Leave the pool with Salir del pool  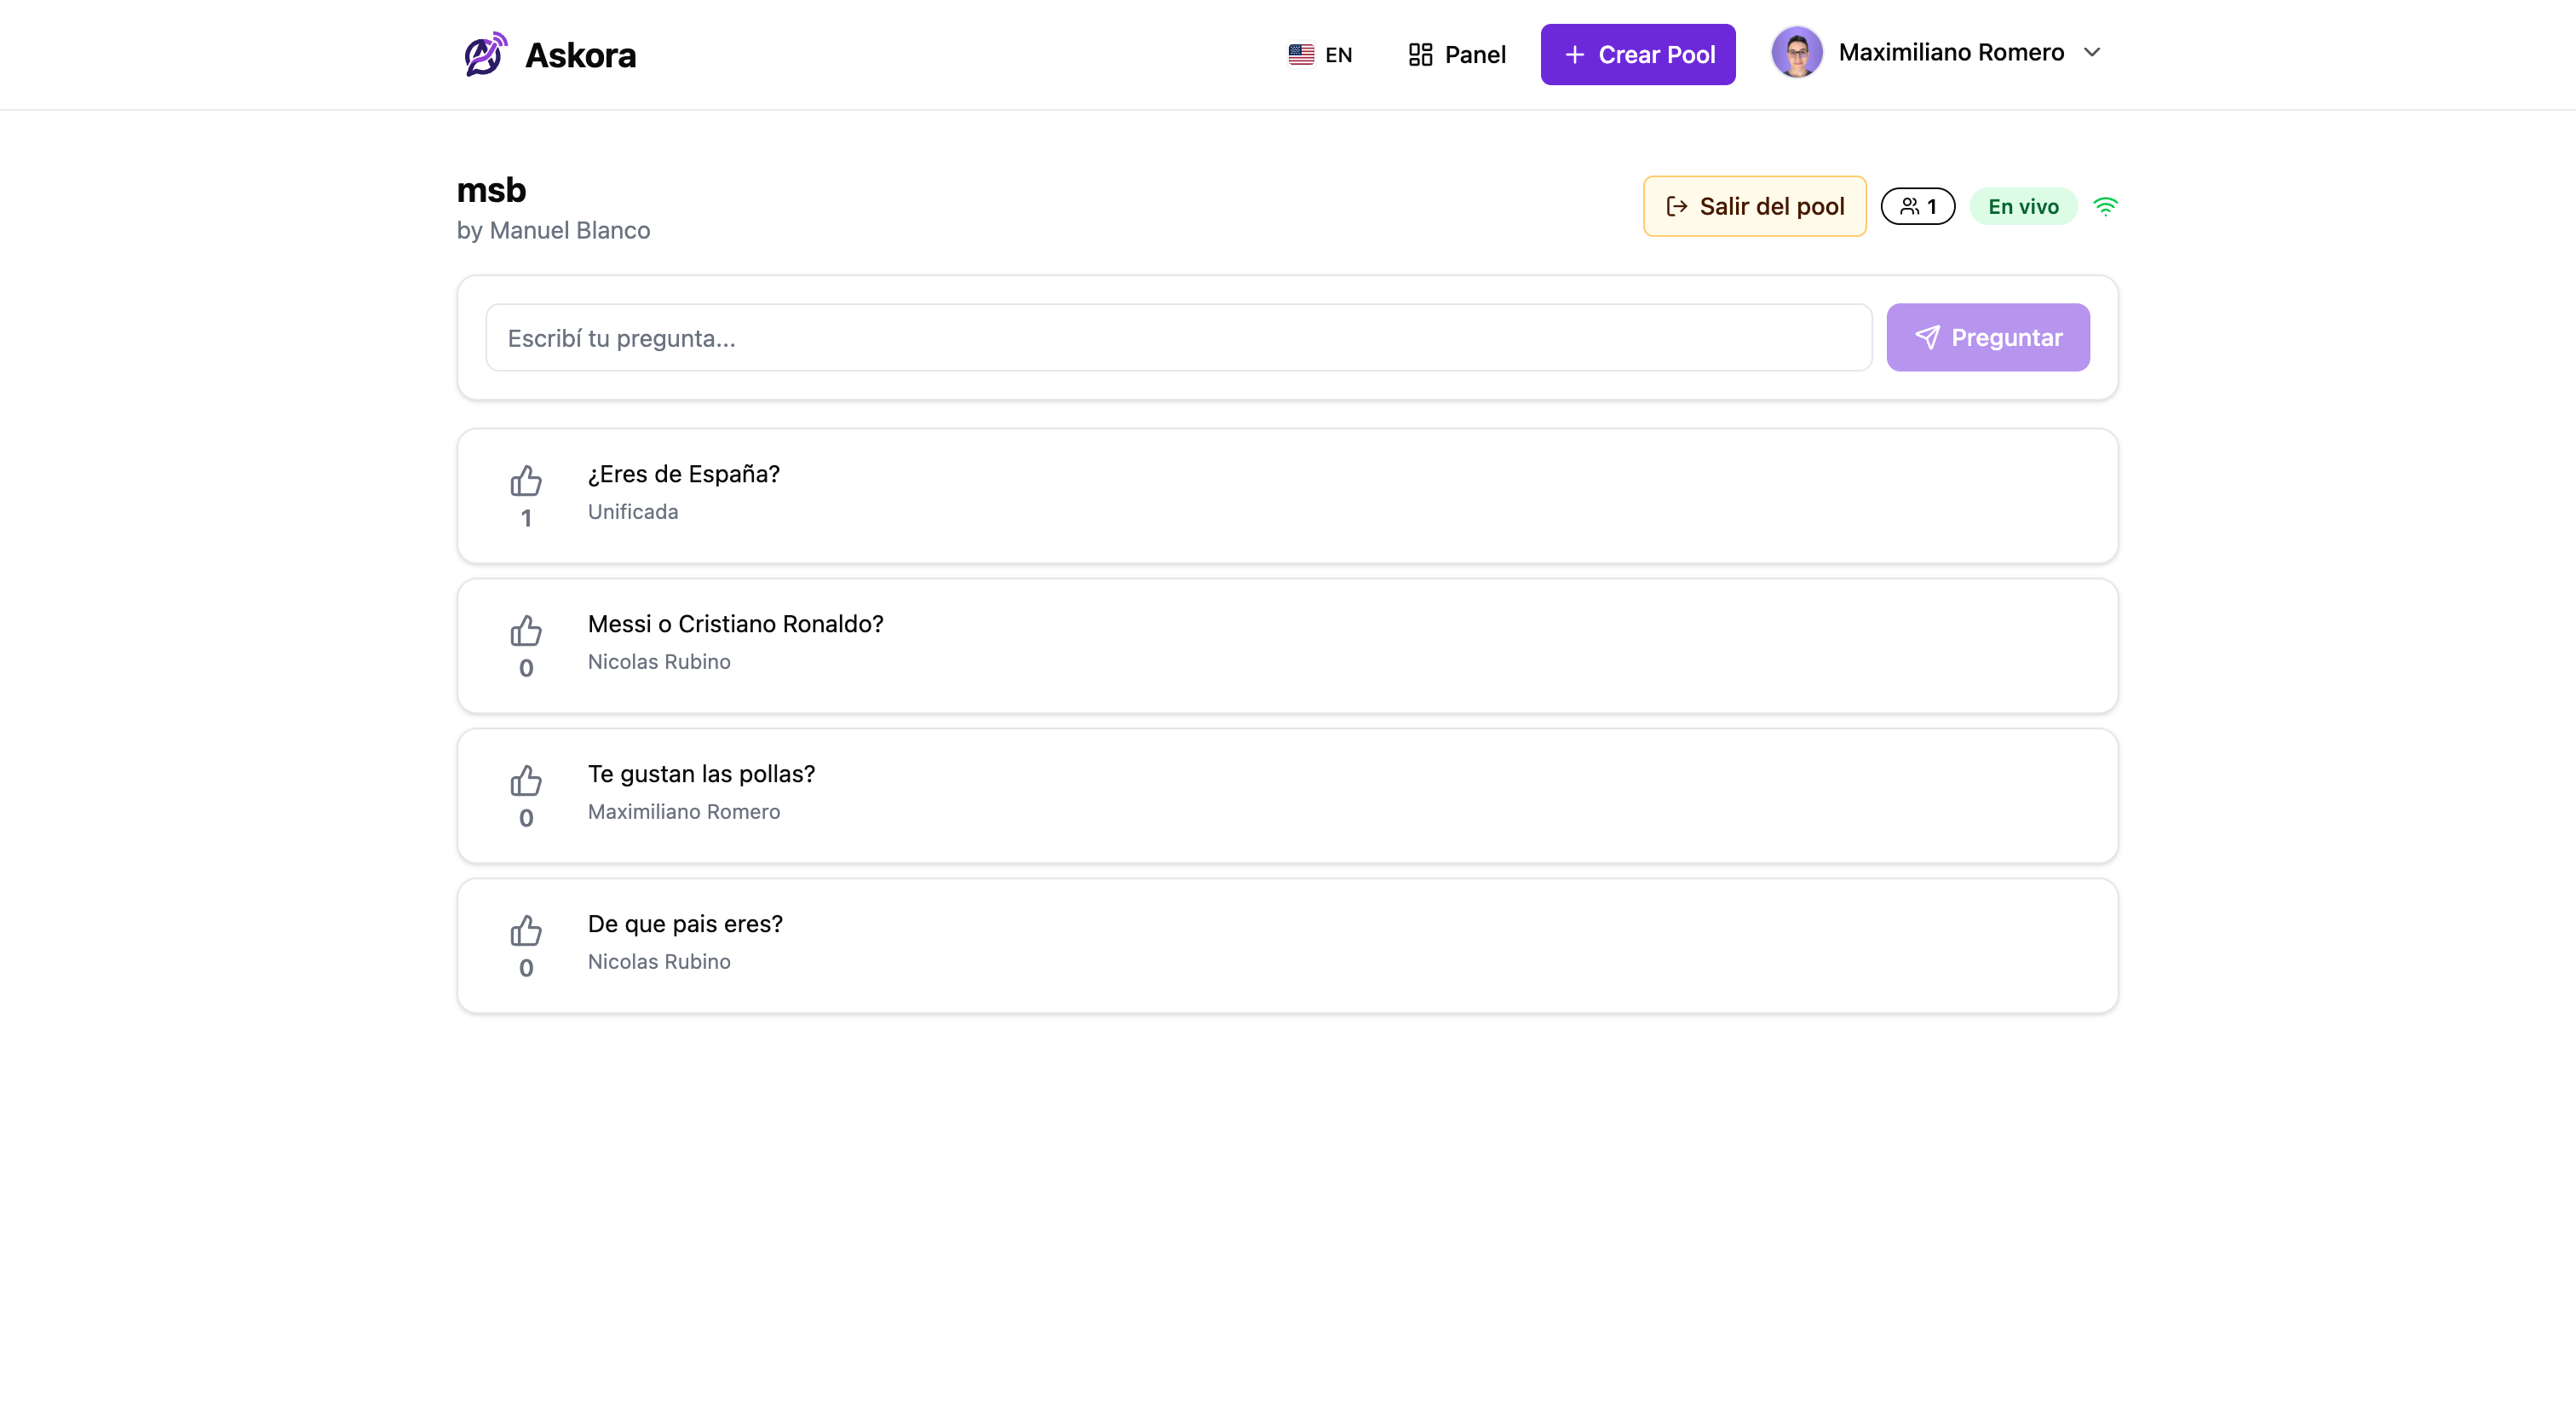point(1754,206)
